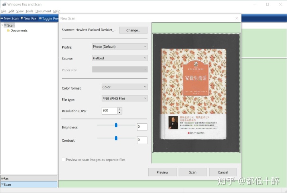Click the Cancel button
Image resolution: width=287 pixels, height=193 pixels.
(x=223, y=172)
